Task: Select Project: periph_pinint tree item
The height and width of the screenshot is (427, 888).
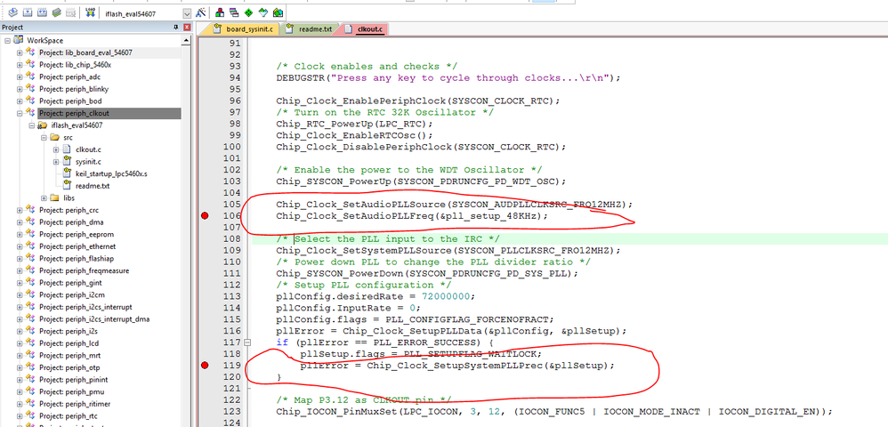Action: 73,380
